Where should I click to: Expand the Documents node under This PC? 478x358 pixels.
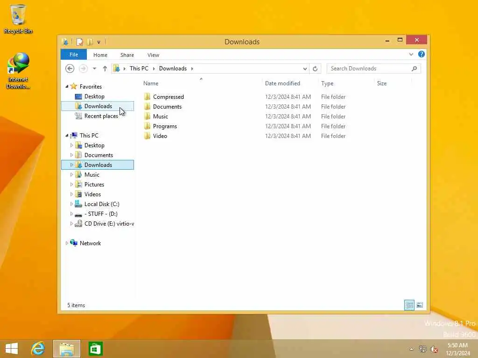coord(71,155)
